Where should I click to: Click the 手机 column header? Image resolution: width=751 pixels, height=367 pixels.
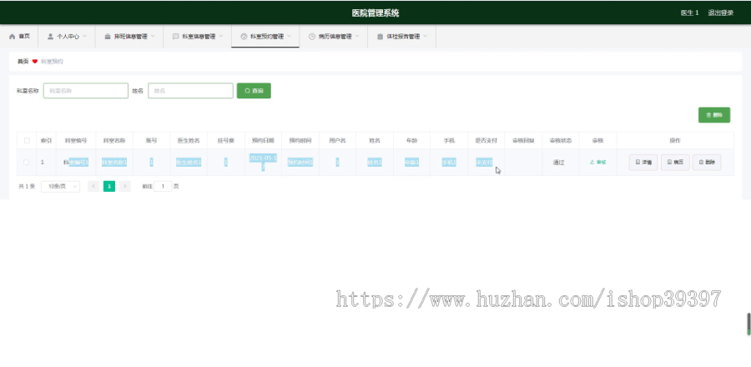tap(449, 141)
